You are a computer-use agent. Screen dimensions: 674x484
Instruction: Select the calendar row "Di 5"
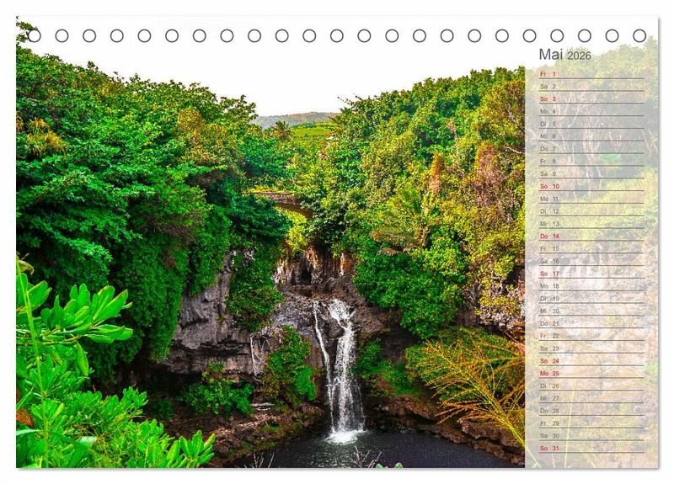click(x=591, y=124)
